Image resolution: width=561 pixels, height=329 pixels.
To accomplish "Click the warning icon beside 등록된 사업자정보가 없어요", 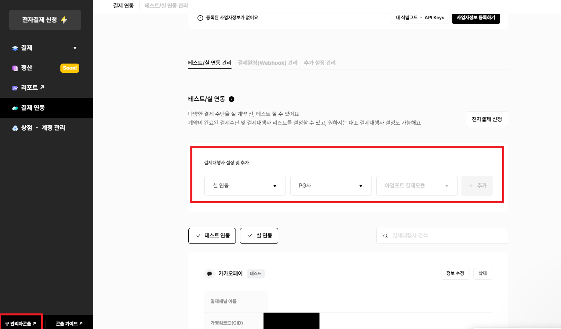I will [x=200, y=18].
